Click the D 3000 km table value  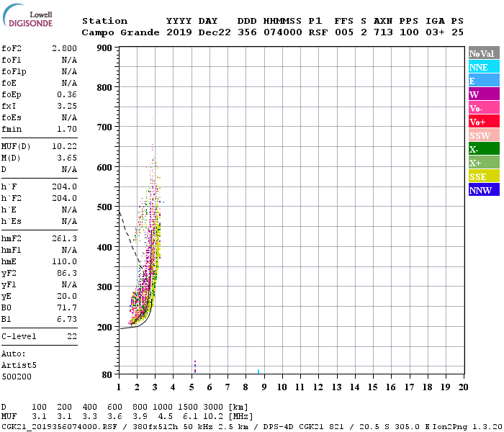(x=213, y=408)
